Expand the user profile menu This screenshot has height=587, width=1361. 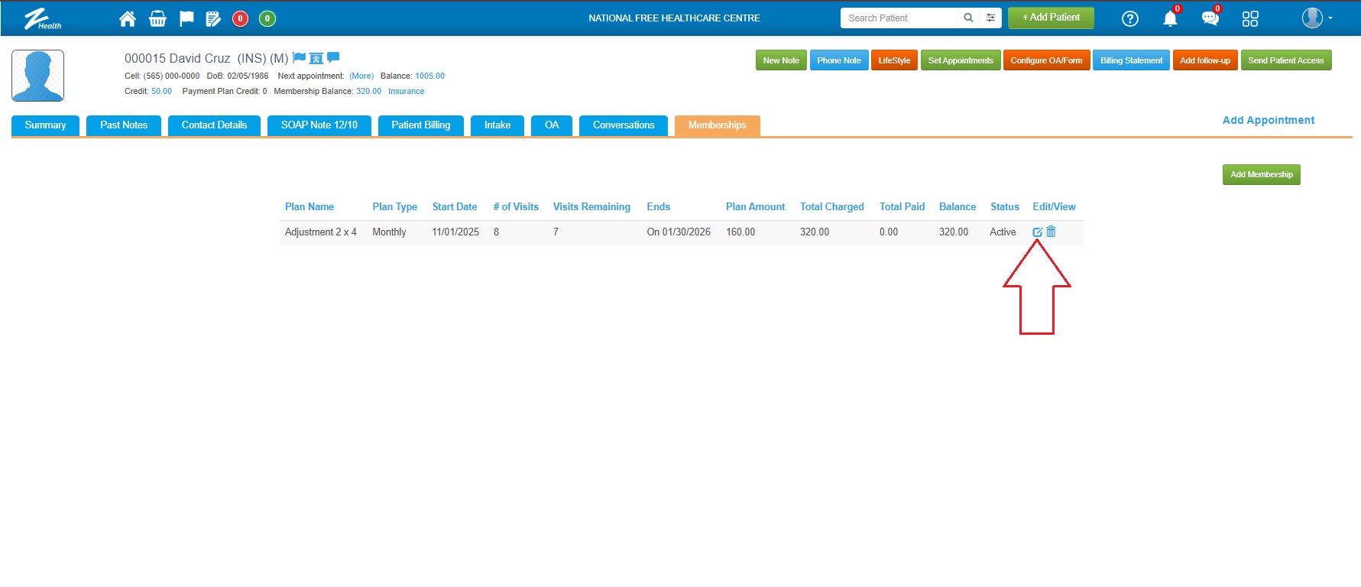(1317, 18)
